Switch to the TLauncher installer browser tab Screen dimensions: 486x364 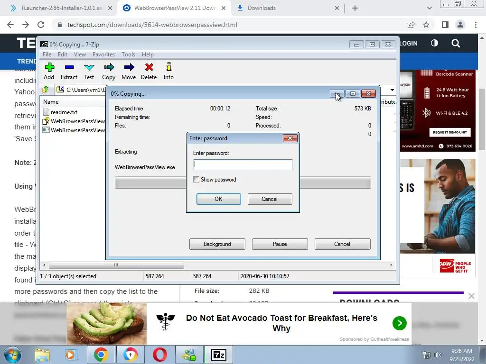61,8
